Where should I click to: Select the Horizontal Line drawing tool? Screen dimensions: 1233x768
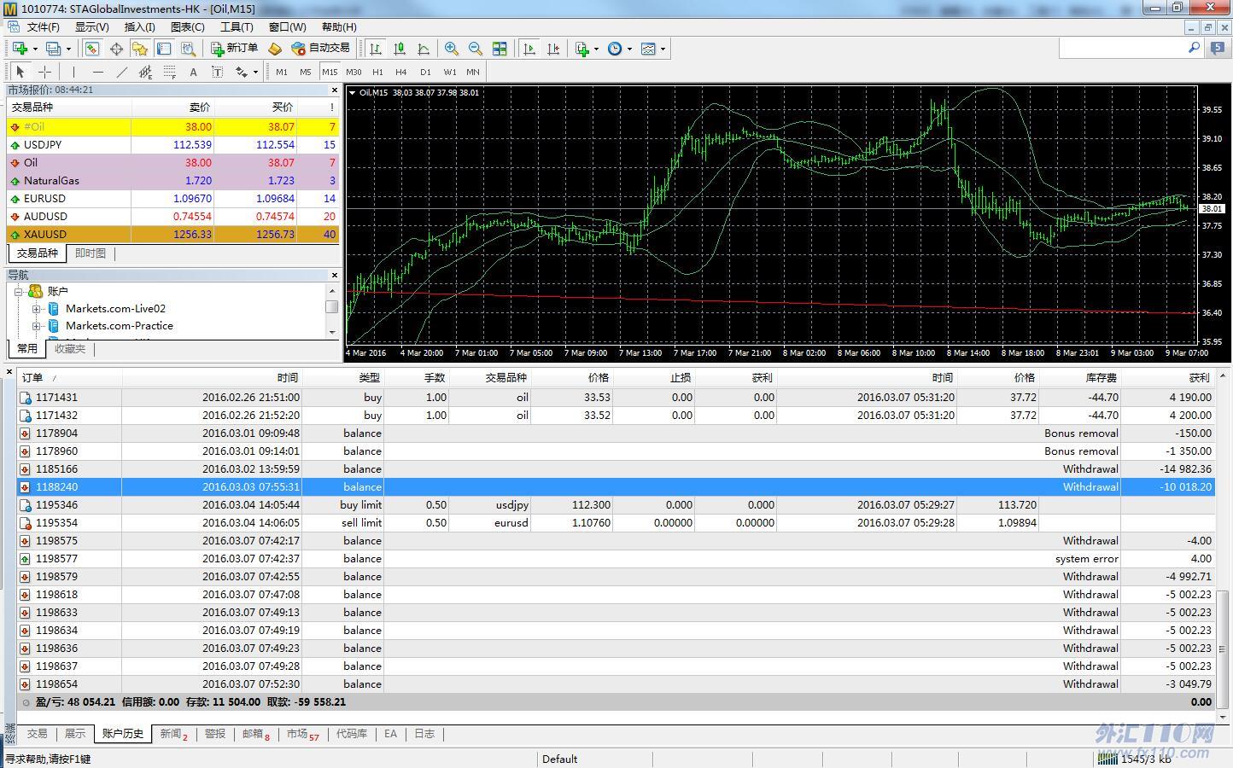(97, 72)
